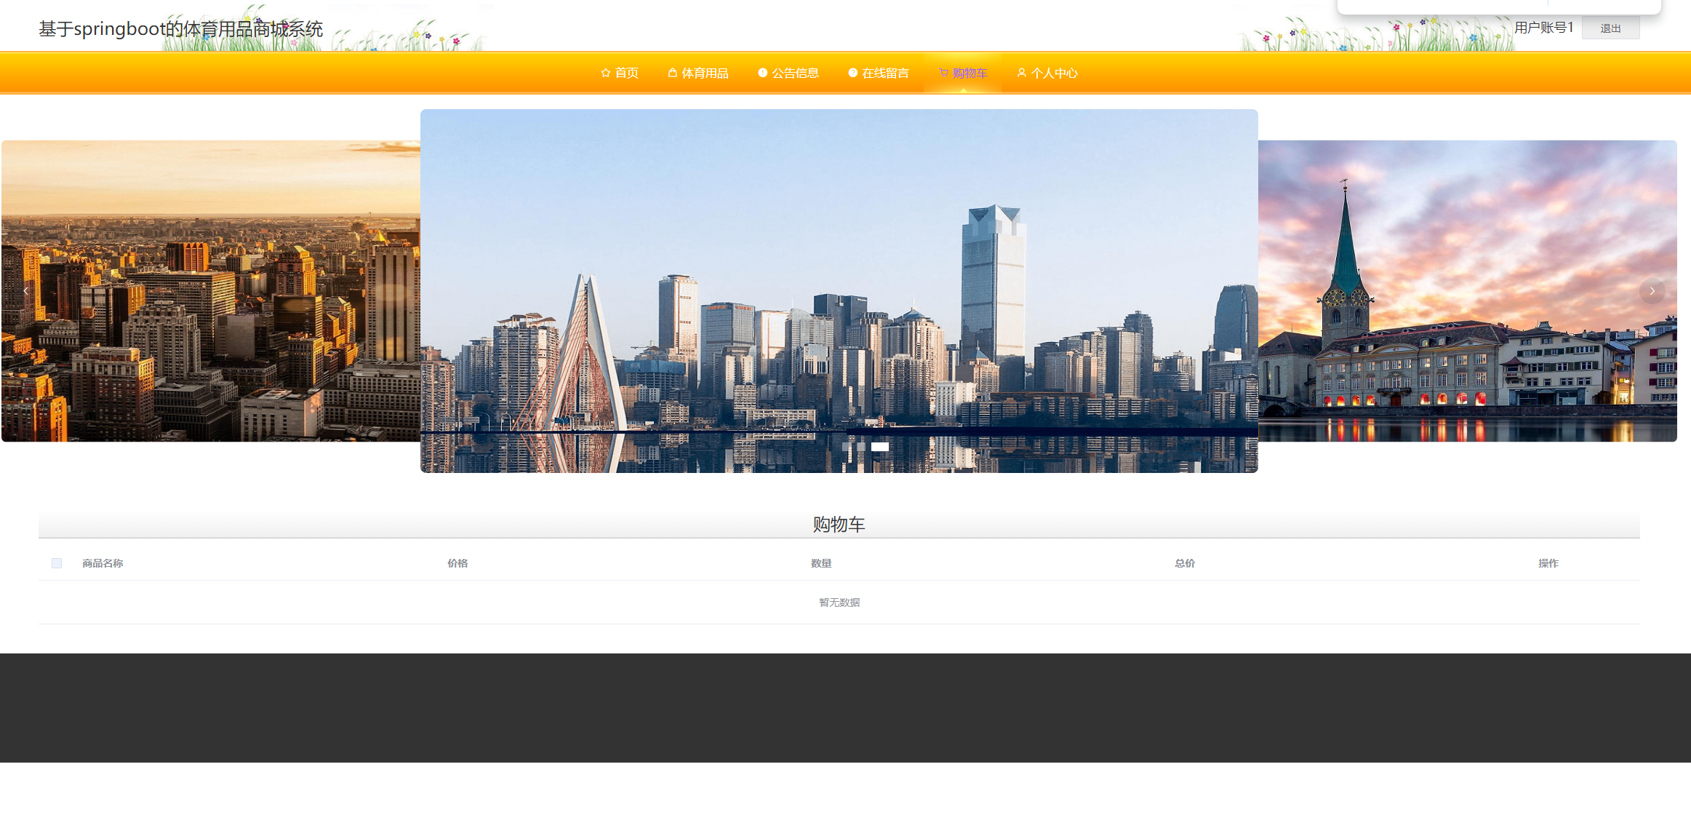Toggle the select-all cart checkbox
The width and height of the screenshot is (1691, 831).
tap(57, 563)
